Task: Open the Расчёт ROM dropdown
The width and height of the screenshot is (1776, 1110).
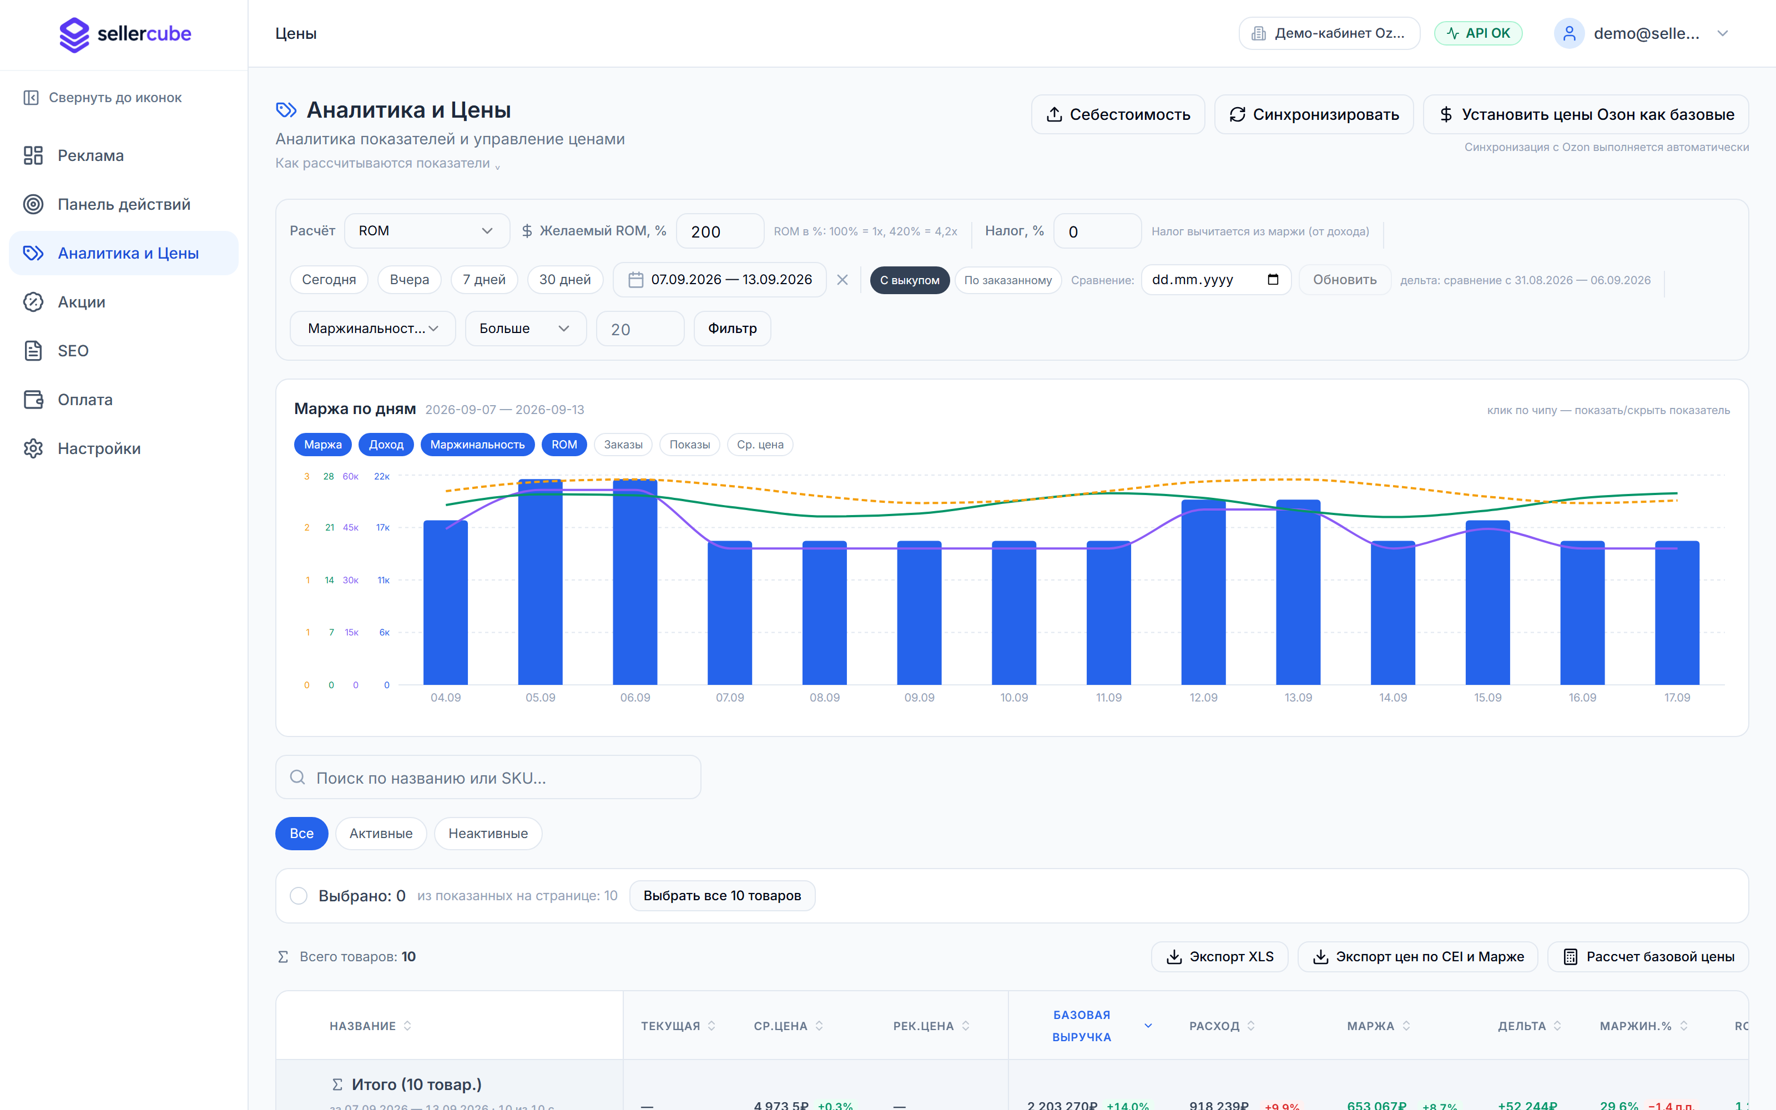Action: coord(426,230)
